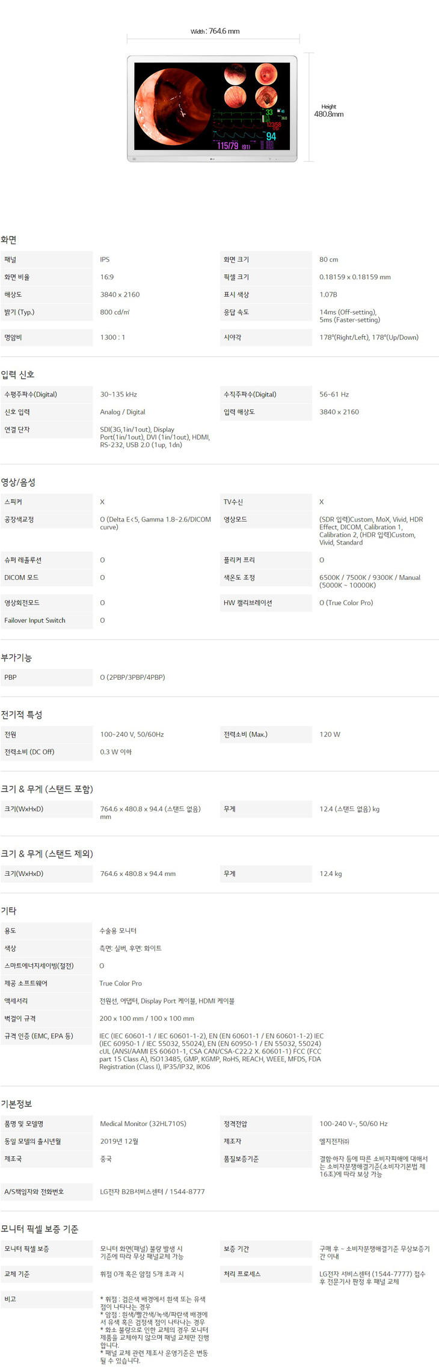Click the cyan 94 vital-sign reading

tap(271, 137)
